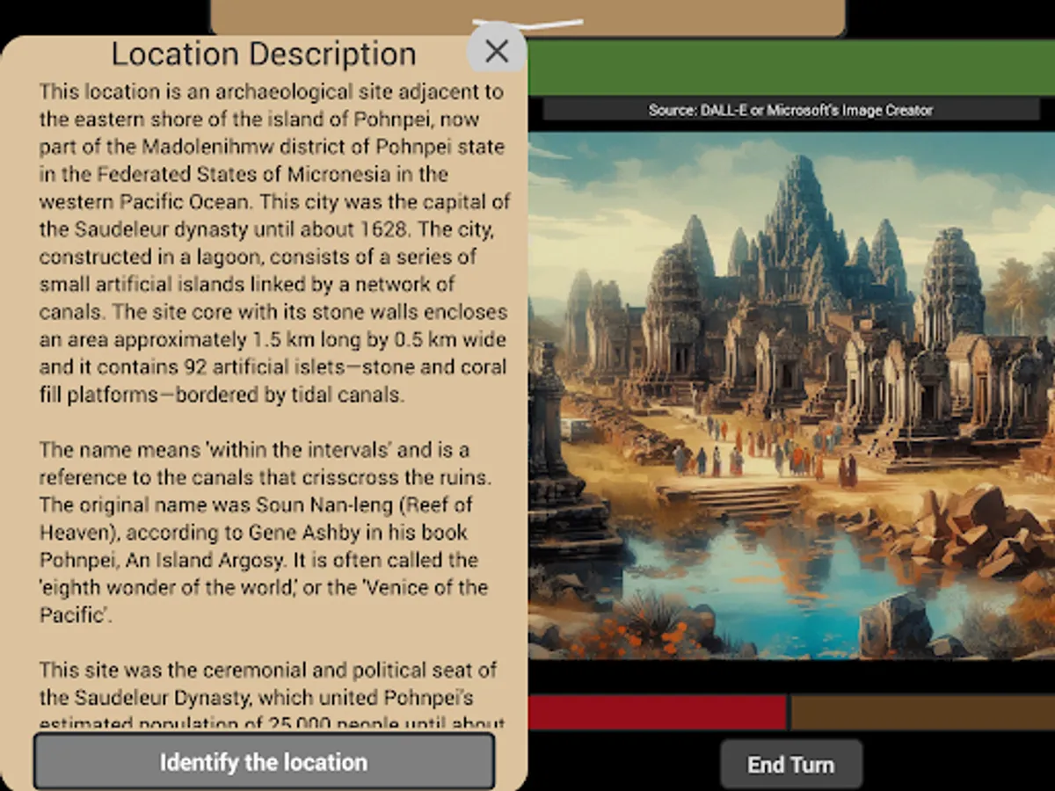
Task: Close the Location Description popup with the X
Action: (x=497, y=52)
